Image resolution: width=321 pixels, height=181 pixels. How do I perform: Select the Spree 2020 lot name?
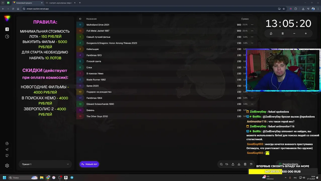[x=93, y=86]
